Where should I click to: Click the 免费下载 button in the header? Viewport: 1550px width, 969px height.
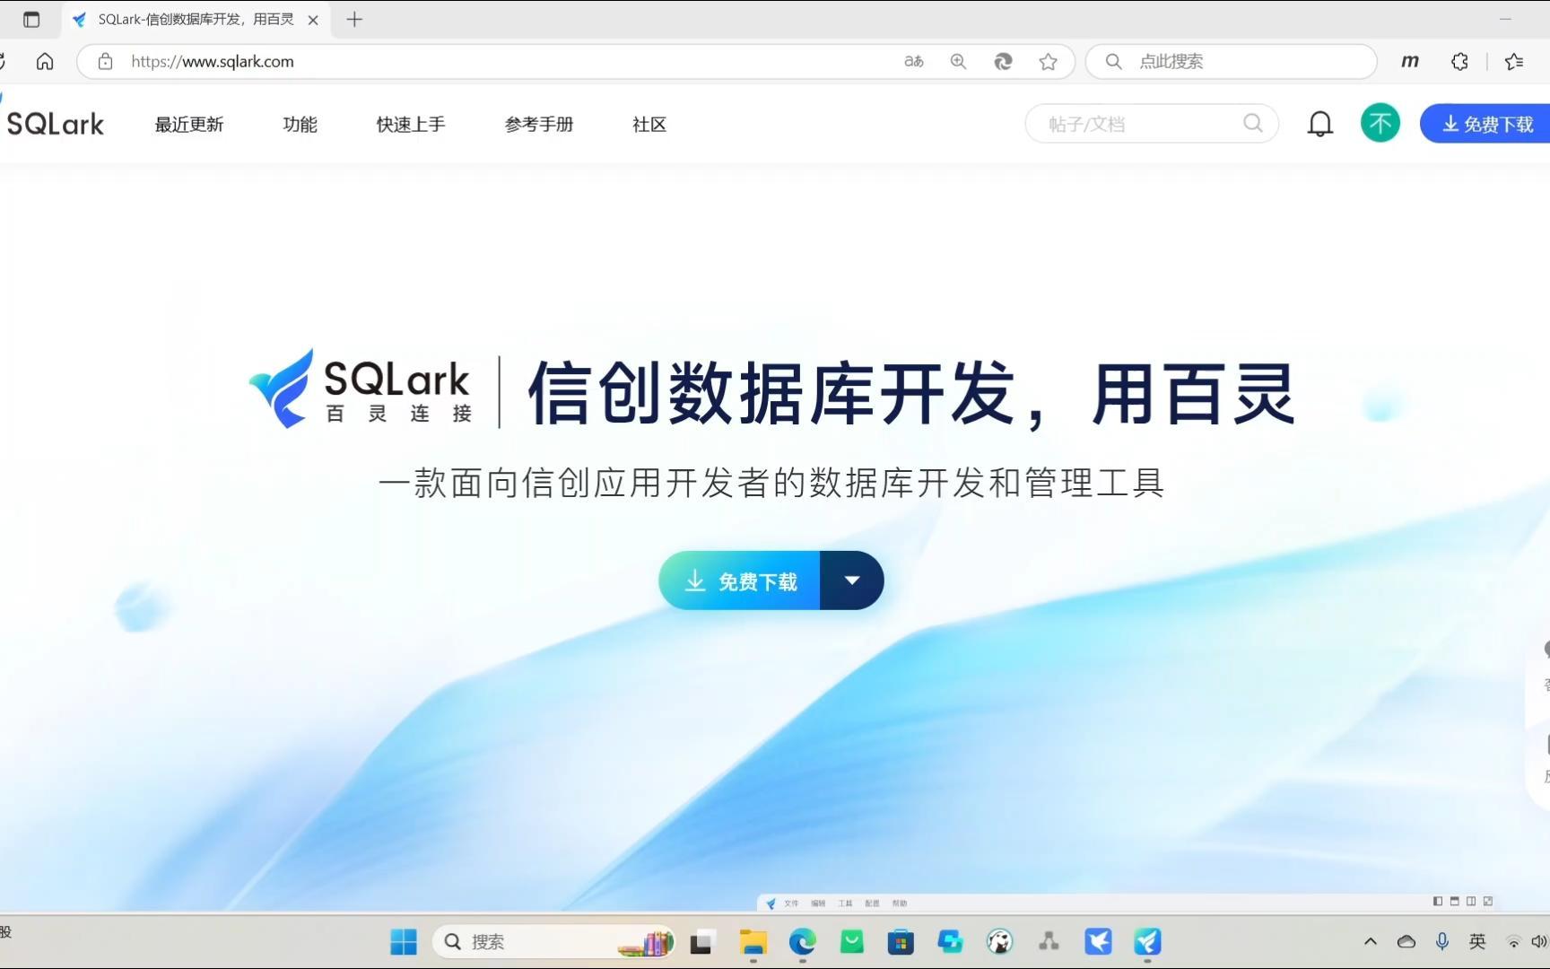click(x=1485, y=124)
